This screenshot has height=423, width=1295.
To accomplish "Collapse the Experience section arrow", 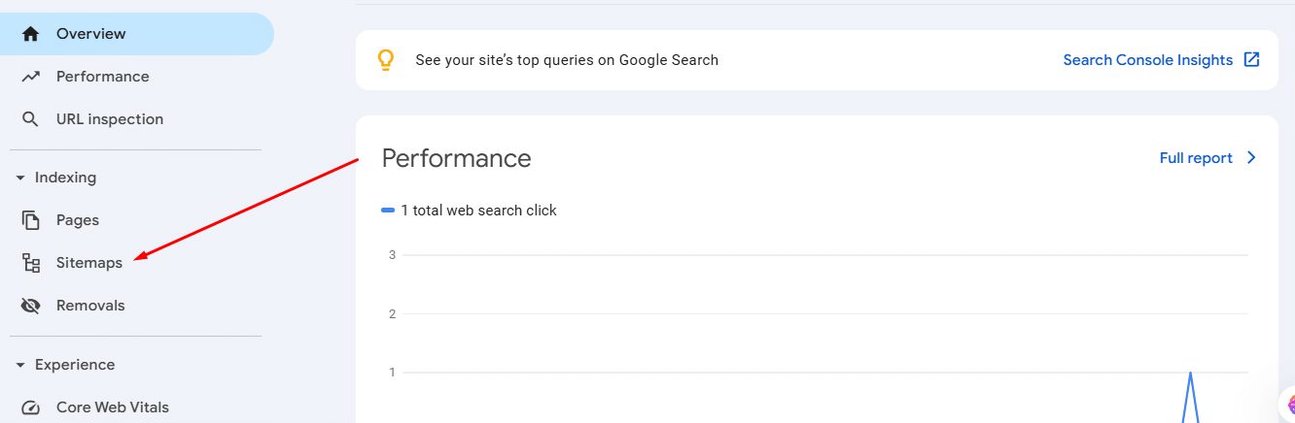I will tap(20, 366).
